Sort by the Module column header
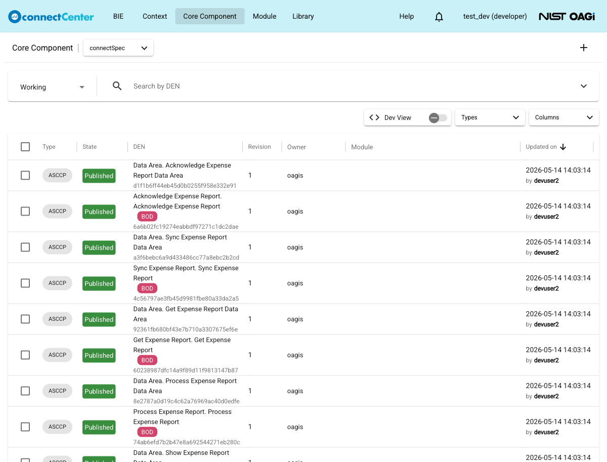 pos(362,147)
